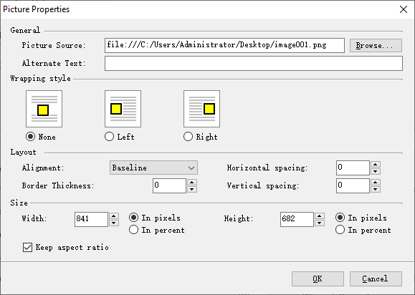Click the Width value field showing 841

tap(91, 219)
